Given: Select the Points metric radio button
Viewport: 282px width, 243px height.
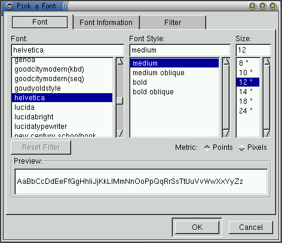Looking at the screenshot, I should click(207, 147).
